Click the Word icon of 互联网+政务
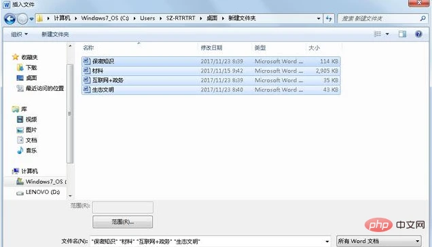The height and width of the screenshot is (247, 432). pyautogui.click(x=86, y=80)
